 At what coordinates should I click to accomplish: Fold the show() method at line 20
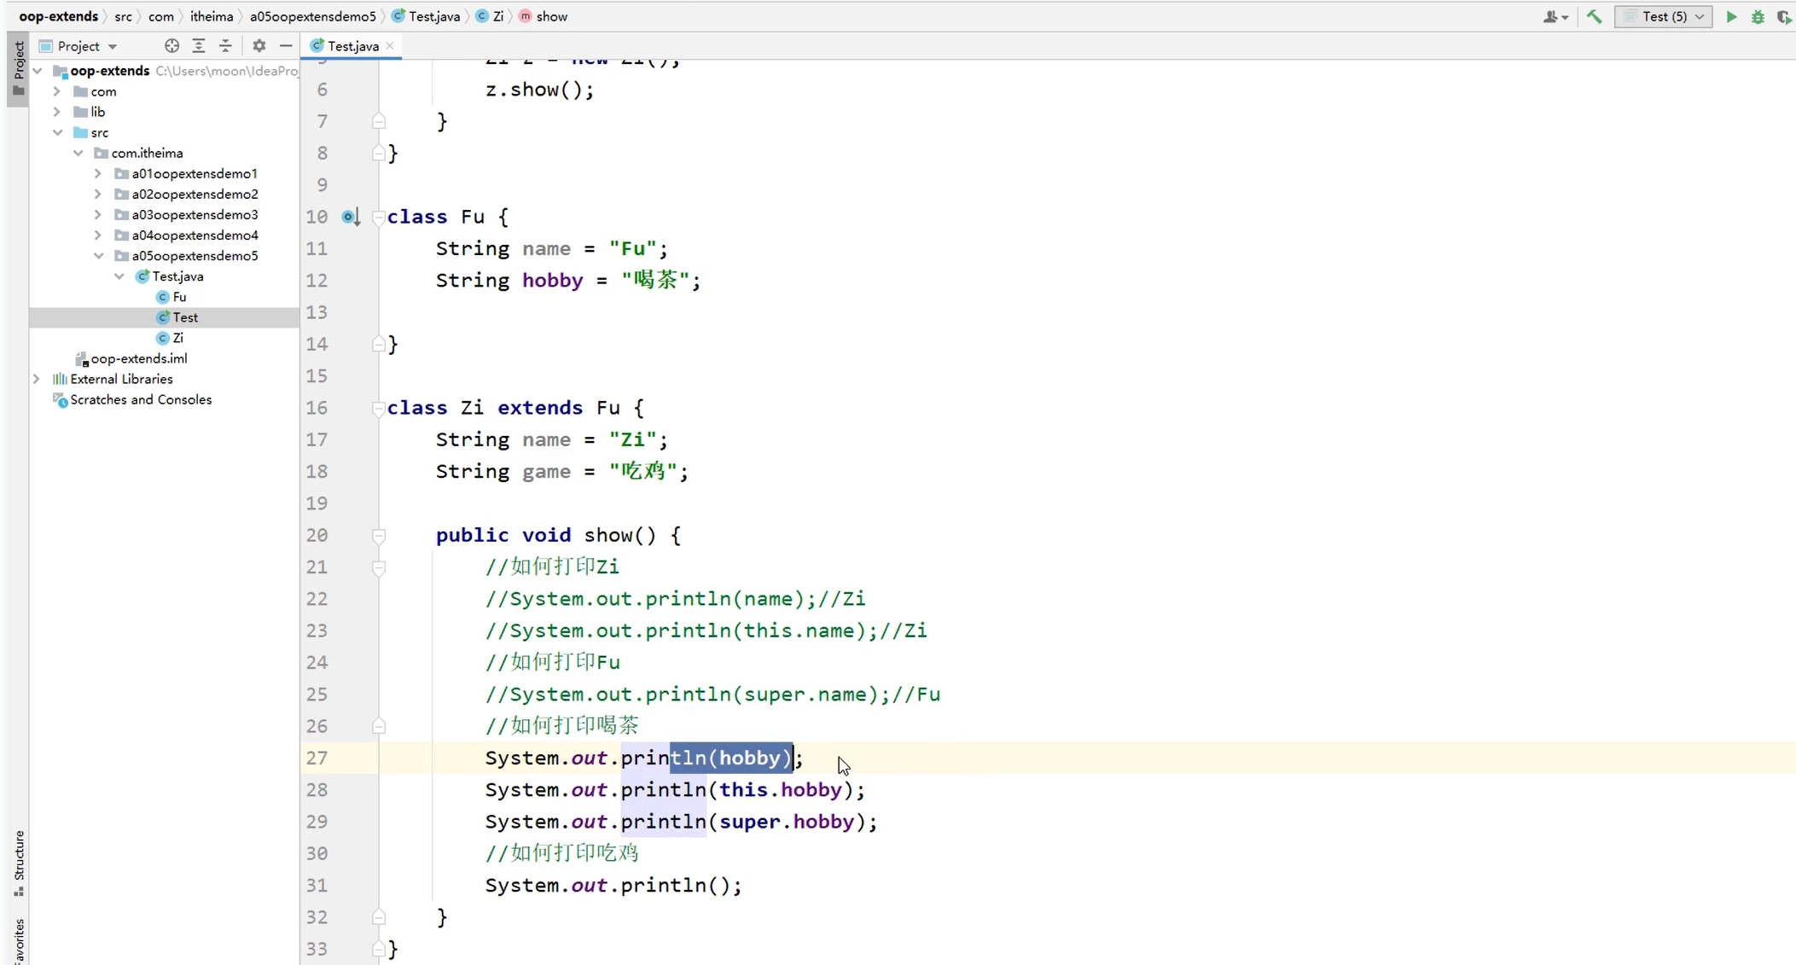click(x=379, y=536)
